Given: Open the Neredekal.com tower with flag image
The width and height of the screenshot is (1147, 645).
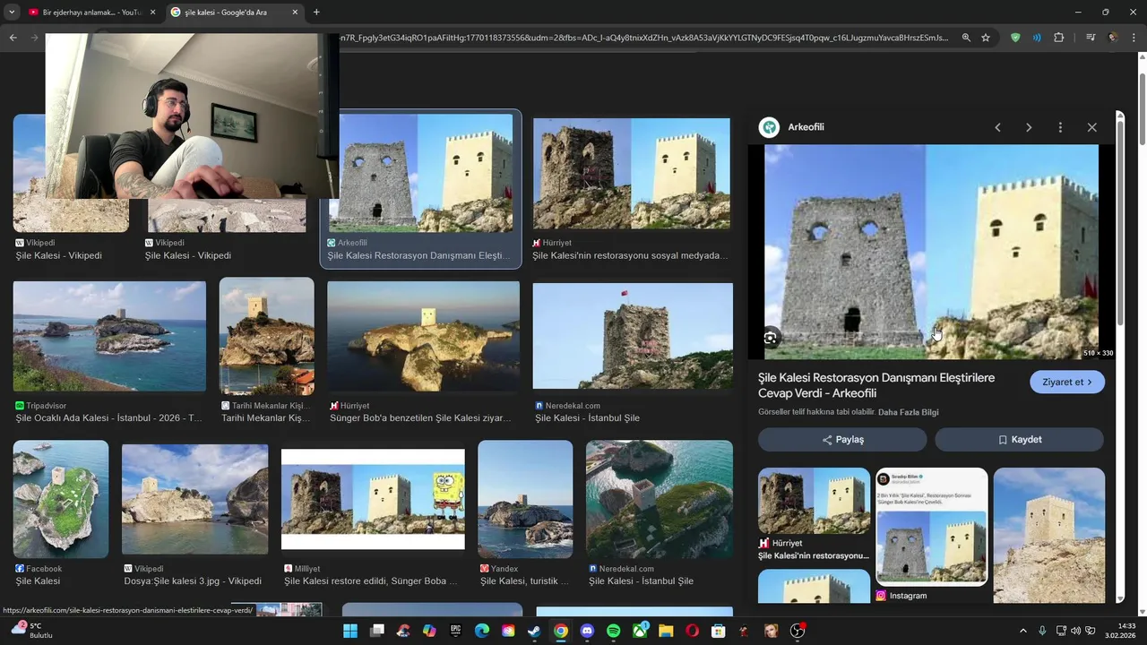Looking at the screenshot, I should (633, 337).
